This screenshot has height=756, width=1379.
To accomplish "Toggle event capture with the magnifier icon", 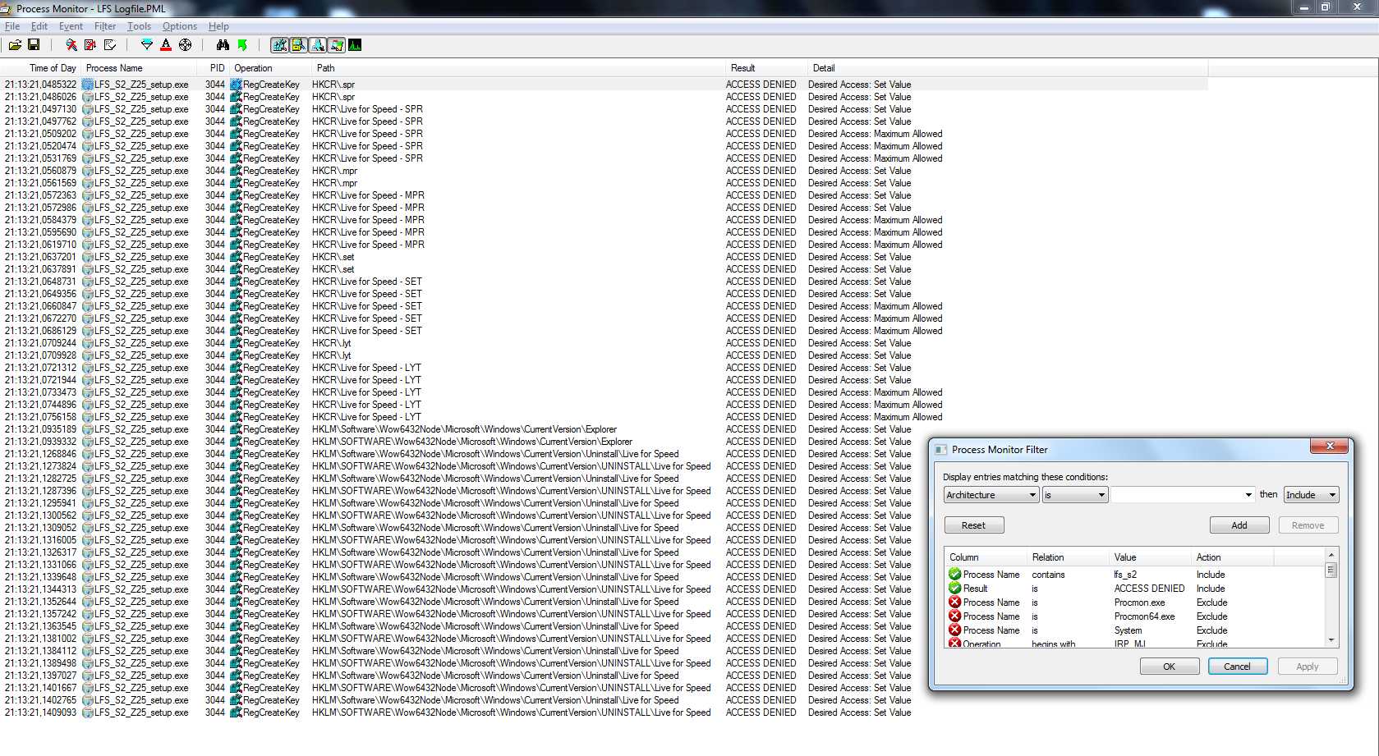I will tap(71, 45).
